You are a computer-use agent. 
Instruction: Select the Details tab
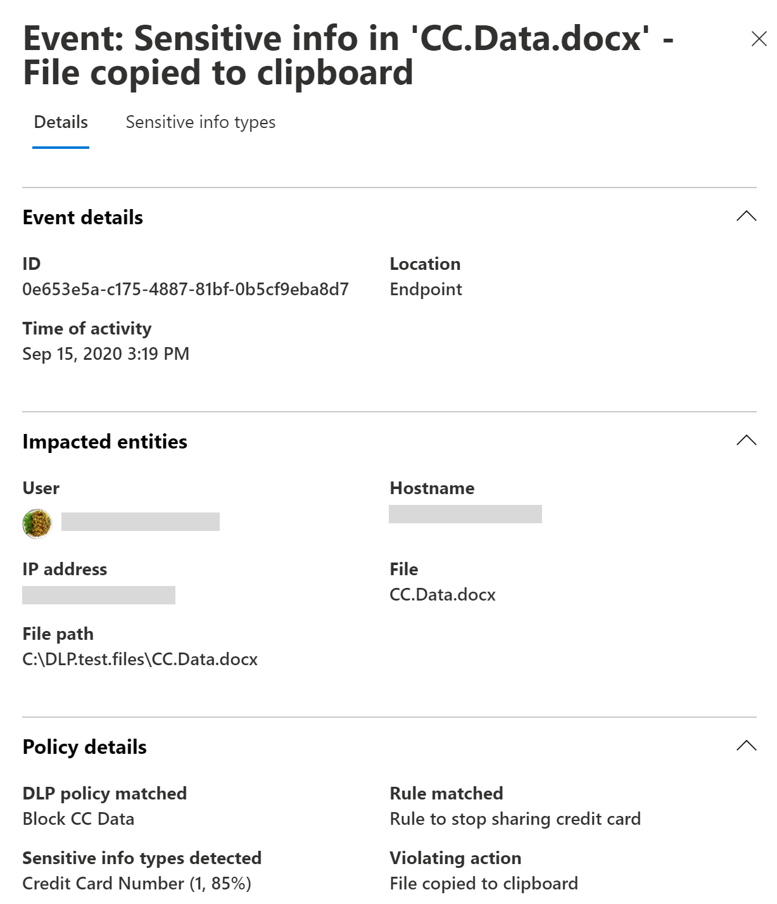pos(61,122)
